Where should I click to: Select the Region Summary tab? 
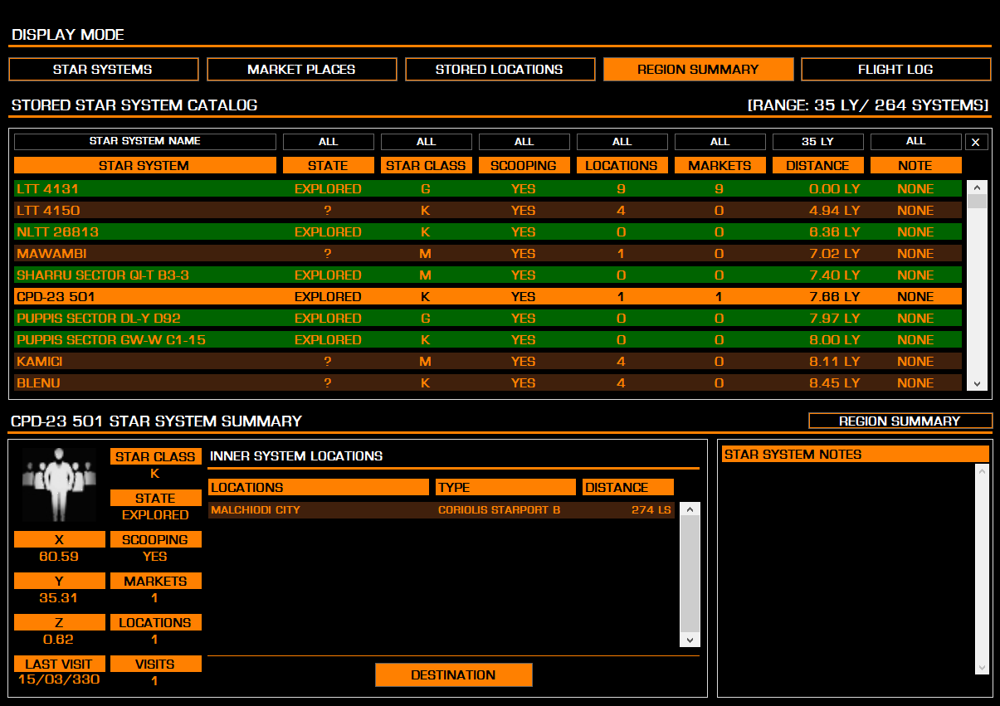tap(698, 69)
